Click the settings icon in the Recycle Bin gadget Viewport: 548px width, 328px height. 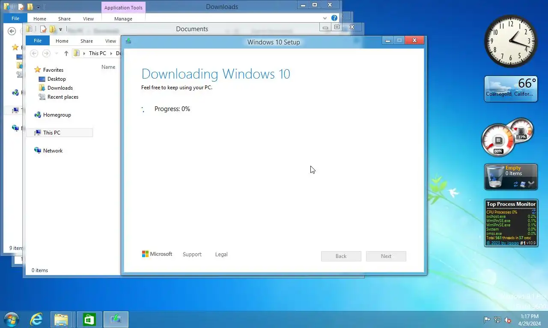click(523, 184)
